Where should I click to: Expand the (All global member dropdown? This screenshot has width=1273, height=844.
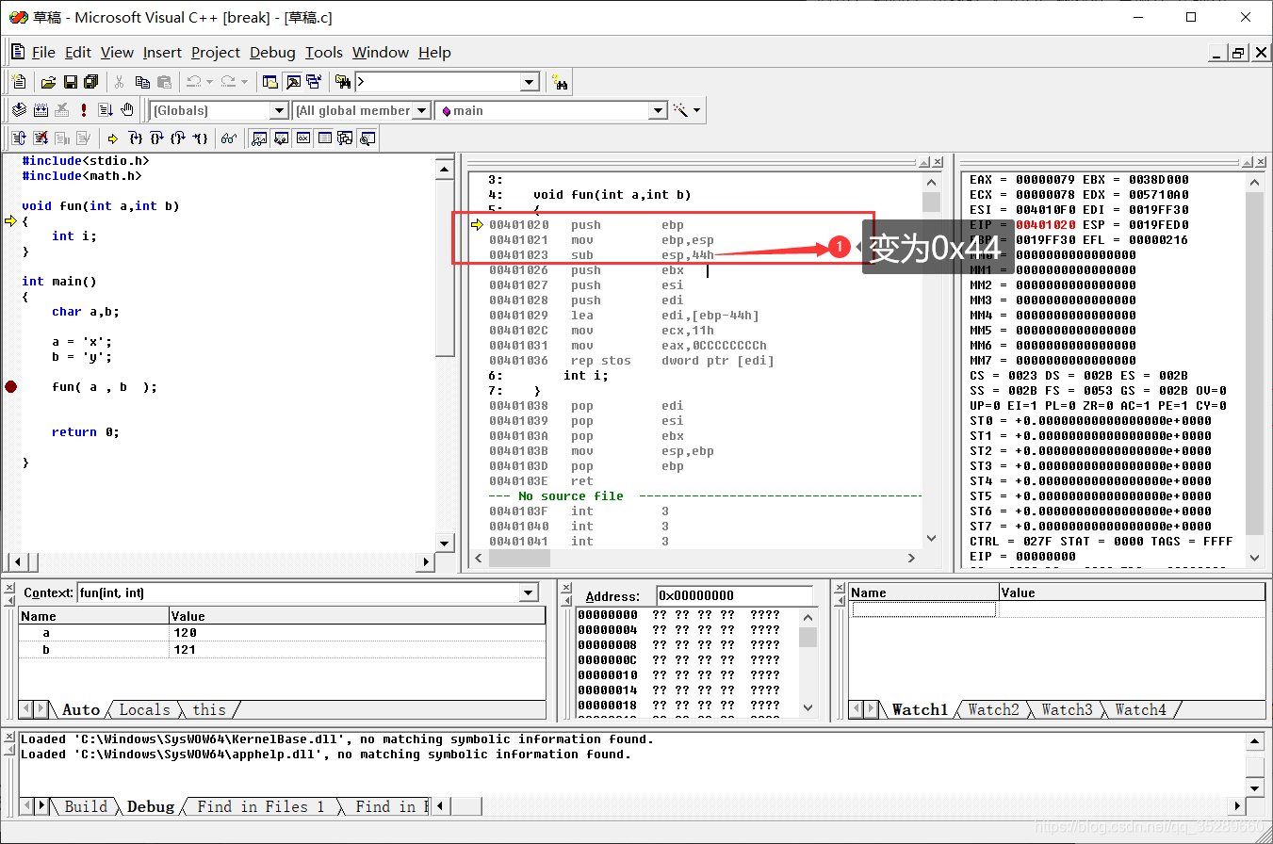tap(421, 110)
